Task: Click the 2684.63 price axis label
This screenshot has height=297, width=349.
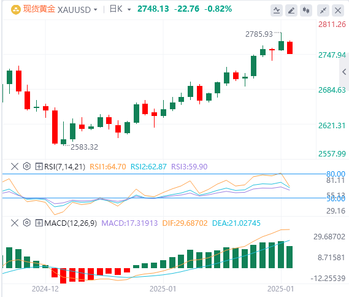Action: tap(332, 90)
